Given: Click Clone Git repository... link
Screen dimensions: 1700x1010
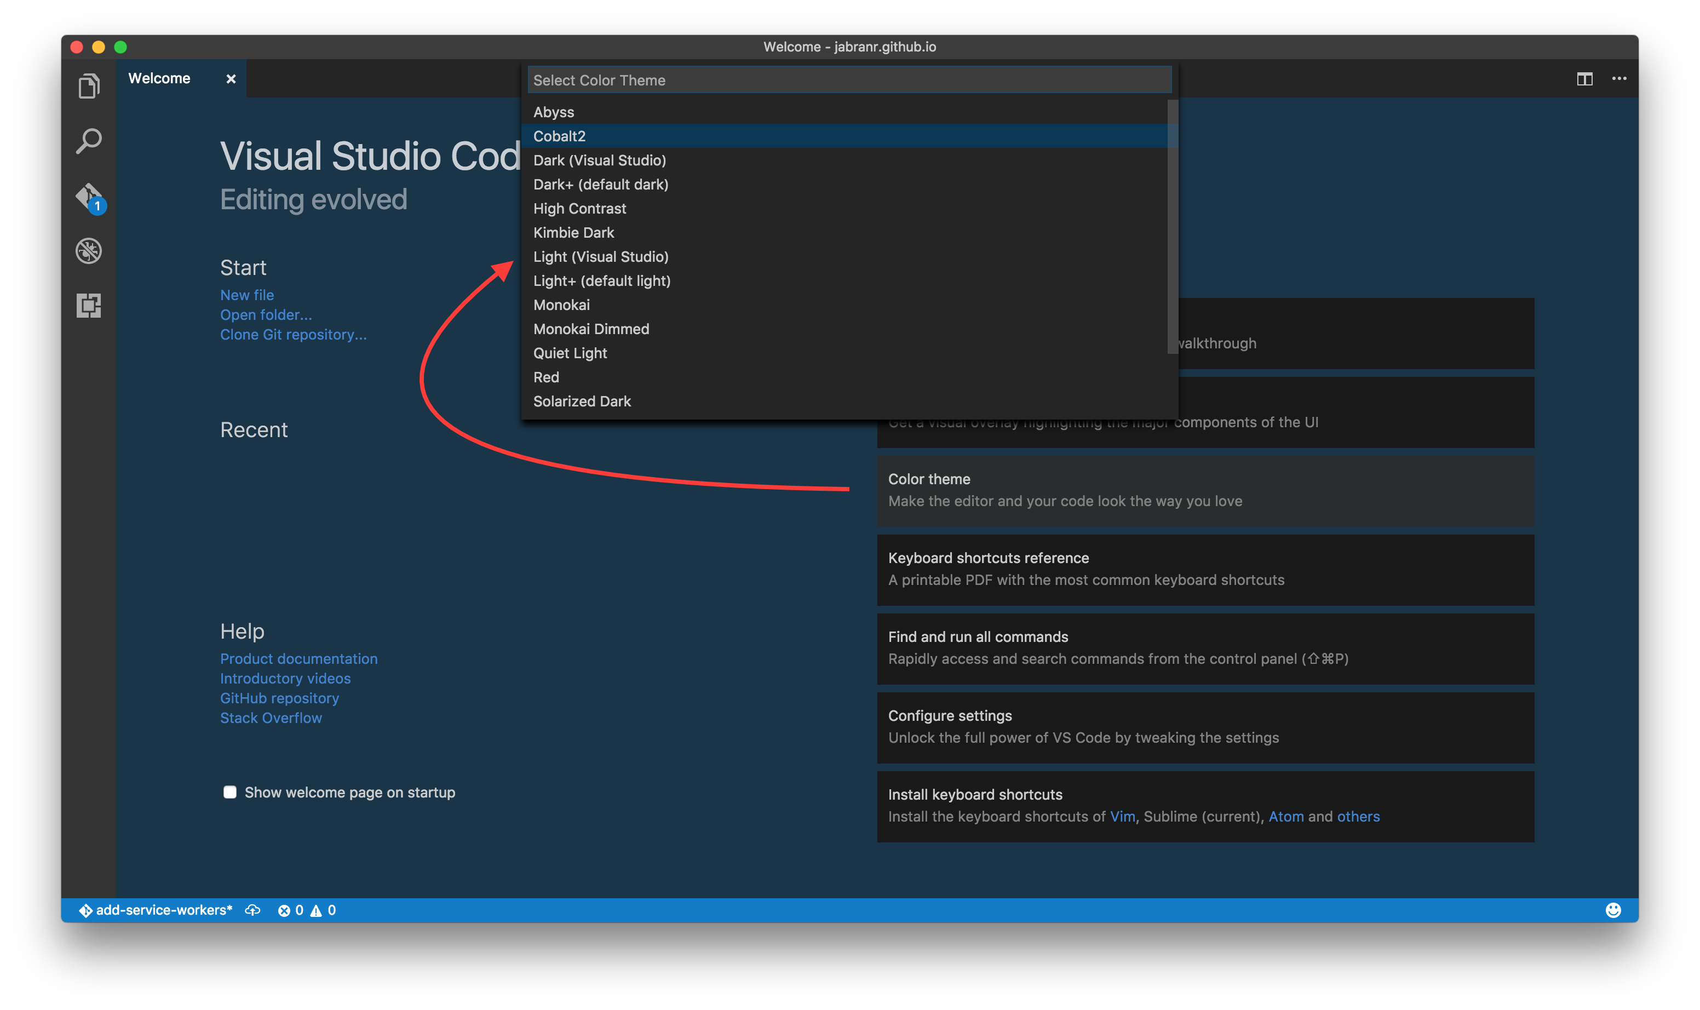Looking at the screenshot, I should (x=294, y=334).
